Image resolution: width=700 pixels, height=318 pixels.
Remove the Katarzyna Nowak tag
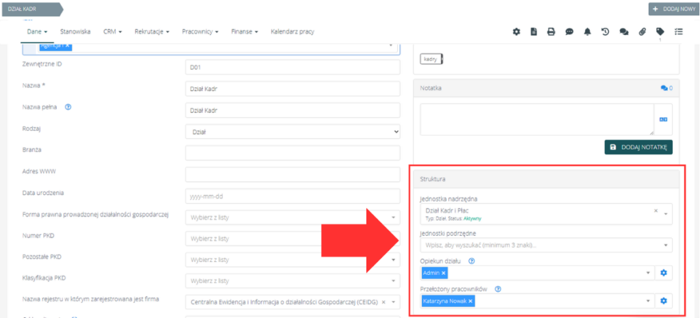click(470, 301)
